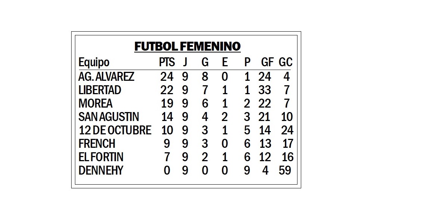Select the LIBERTAD team row label
Image resolution: width=441 pixels, height=220 pixels.
[x=100, y=90]
